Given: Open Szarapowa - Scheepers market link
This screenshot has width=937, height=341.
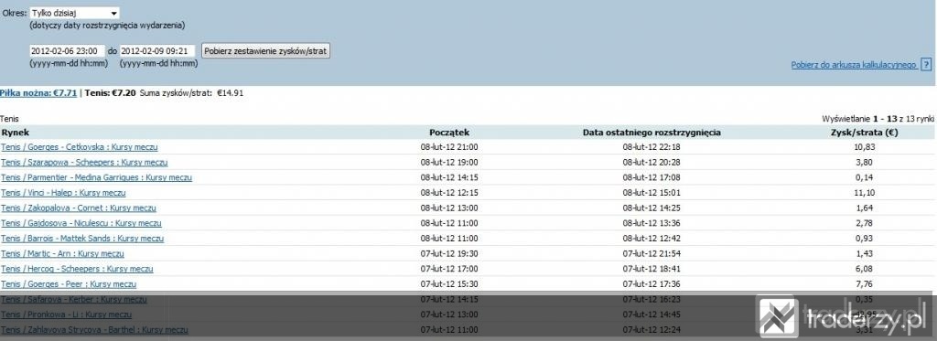Looking at the screenshot, I should [84, 163].
